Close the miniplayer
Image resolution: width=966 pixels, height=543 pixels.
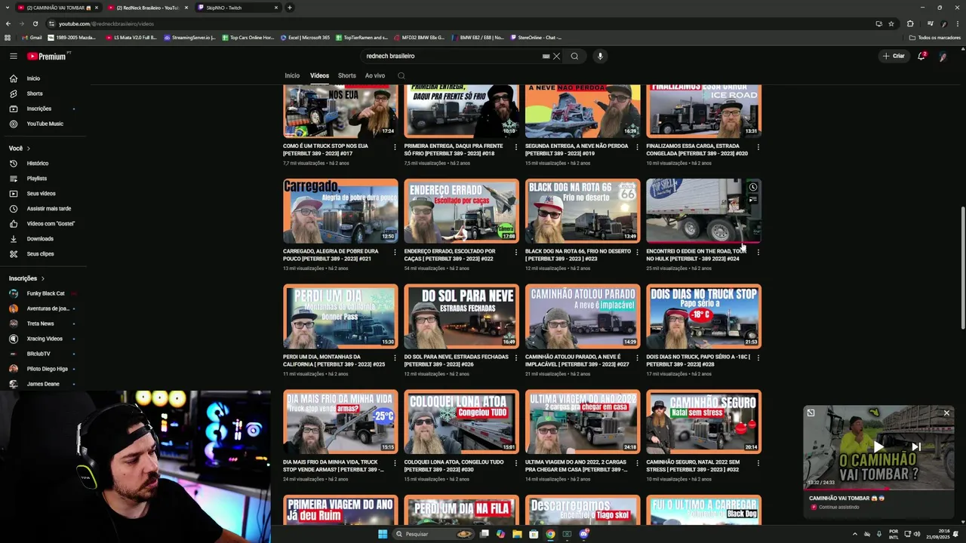click(x=946, y=413)
